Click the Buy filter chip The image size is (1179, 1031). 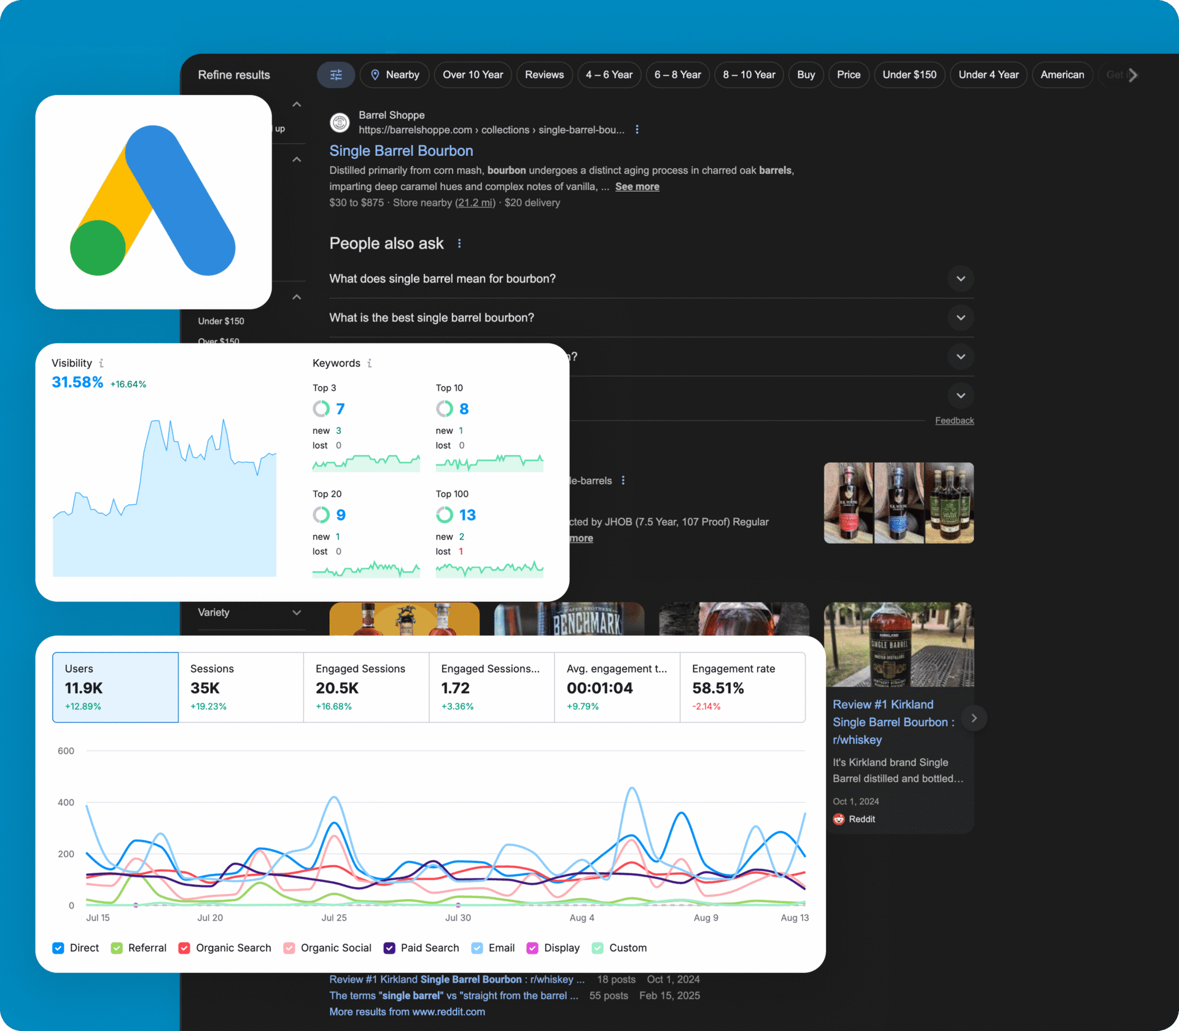pyautogui.click(x=806, y=75)
